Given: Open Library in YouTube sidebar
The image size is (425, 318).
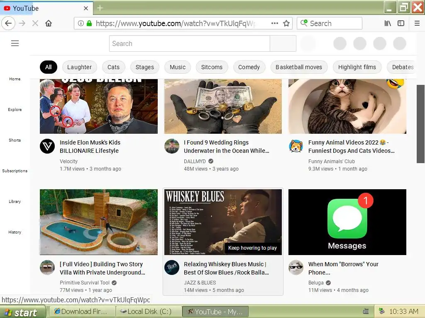Looking at the screenshot, I should pos(15,202).
